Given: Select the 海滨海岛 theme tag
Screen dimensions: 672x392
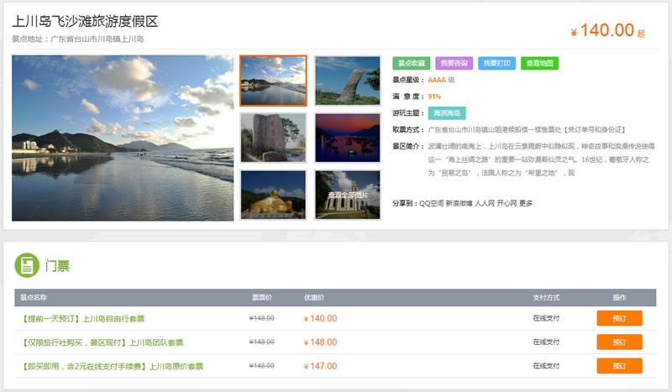Looking at the screenshot, I should pyautogui.click(x=446, y=113).
